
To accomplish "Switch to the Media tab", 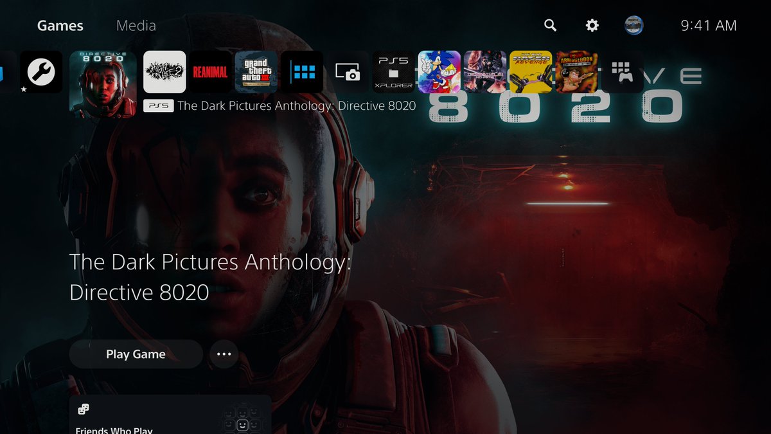I will pos(136,26).
